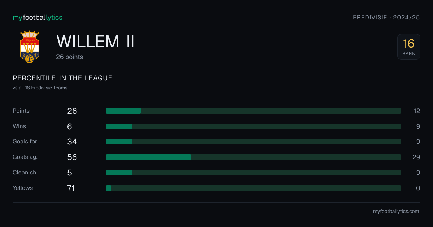Image resolution: width=433 pixels, height=227 pixels.
Task: Click the Points percentile number 12
Action: 417,111
